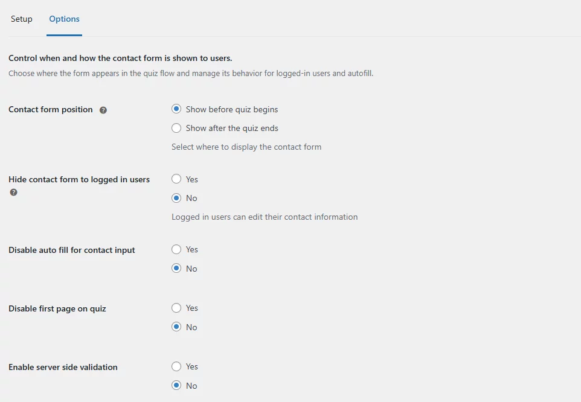Click the "Contact form position" setting label
The image size is (581, 402).
coord(50,109)
